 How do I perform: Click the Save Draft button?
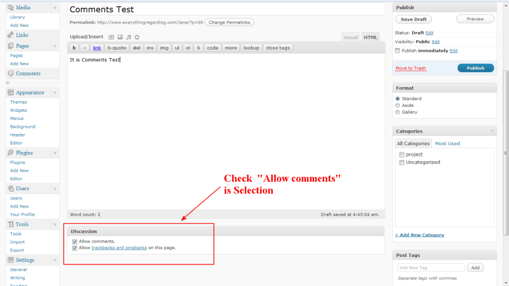point(413,20)
